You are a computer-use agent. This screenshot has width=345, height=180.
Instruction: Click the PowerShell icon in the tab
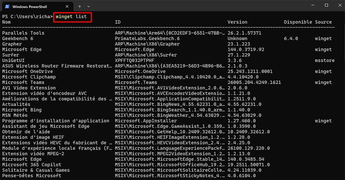[x=7, y=6]
